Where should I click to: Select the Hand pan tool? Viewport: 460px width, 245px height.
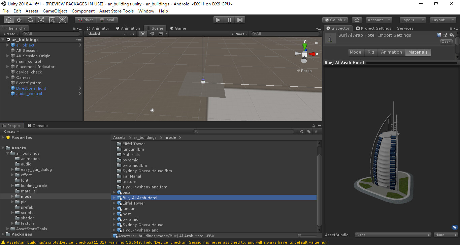8,20
